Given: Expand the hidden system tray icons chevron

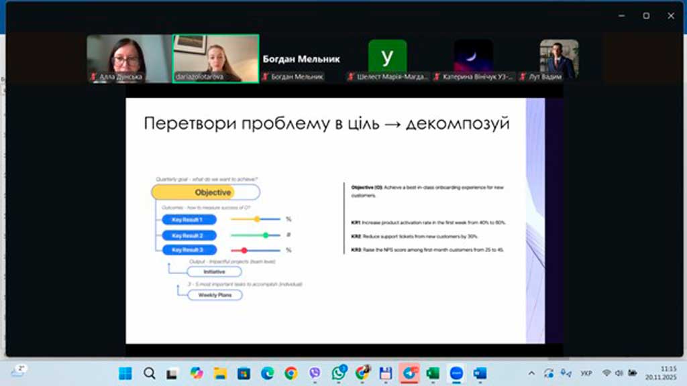Looking at the screenshot, I should (x=532, y=373).
